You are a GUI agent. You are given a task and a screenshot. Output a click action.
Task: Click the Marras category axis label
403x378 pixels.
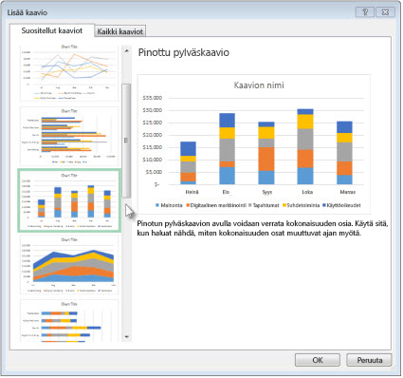348,192
